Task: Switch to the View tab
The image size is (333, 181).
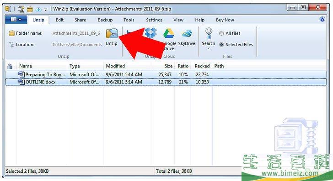Action: point(178,20)
